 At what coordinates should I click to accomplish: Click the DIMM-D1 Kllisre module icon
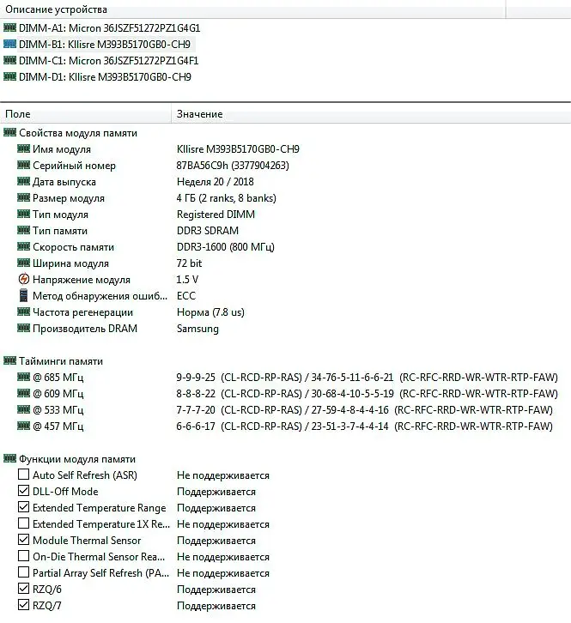coord(10,76)
